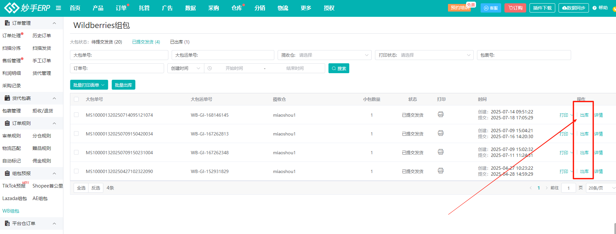Click the 客服 customer service button
This screenshot has width=616, height=234.
491,8
